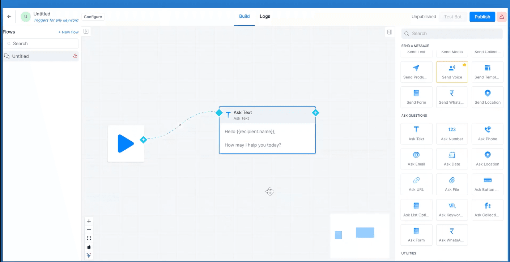
Task: Toggle the canvas lock control
Action: tap(89, 247)
